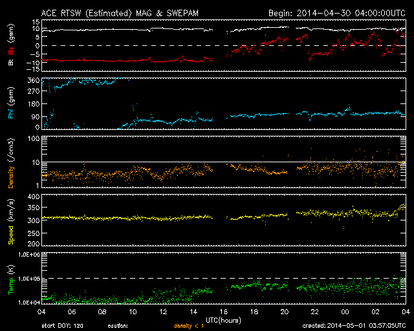Image resolution: width=414 pixels, height=331 pixels.
Task: Click the "-15" tick on Bt Bz axis
Action: pos(34,69)
